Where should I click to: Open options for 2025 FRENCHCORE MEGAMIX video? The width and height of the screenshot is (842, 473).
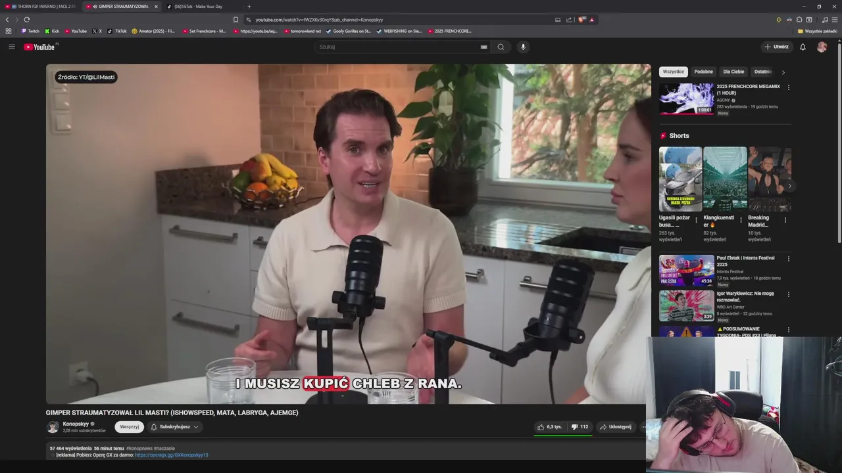tap(788, 87)
